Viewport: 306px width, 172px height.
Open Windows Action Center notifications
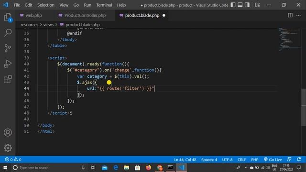tap(298, 168)
